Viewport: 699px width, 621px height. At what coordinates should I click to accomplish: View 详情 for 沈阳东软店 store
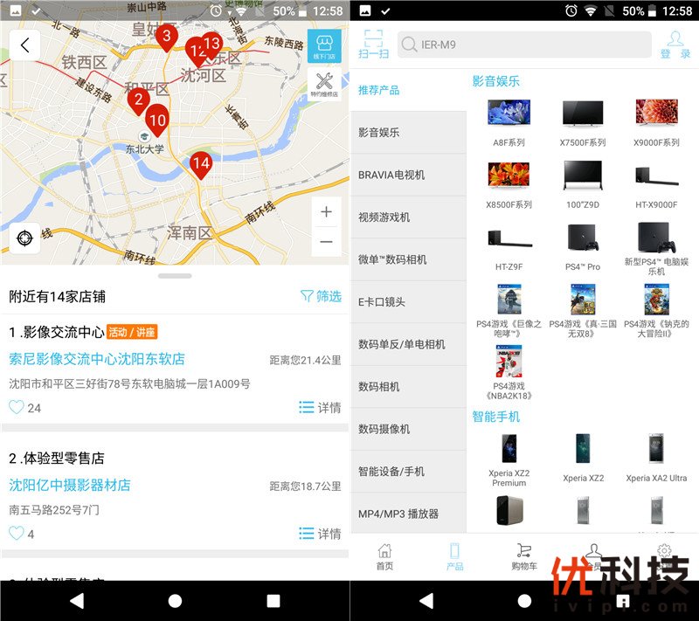pyautogui.click(x=320, y=407)
